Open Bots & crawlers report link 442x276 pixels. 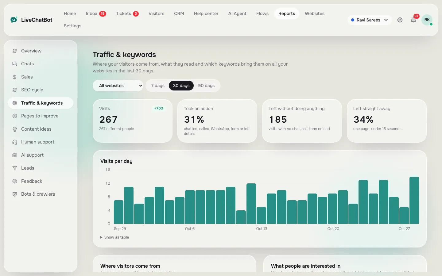41,194
